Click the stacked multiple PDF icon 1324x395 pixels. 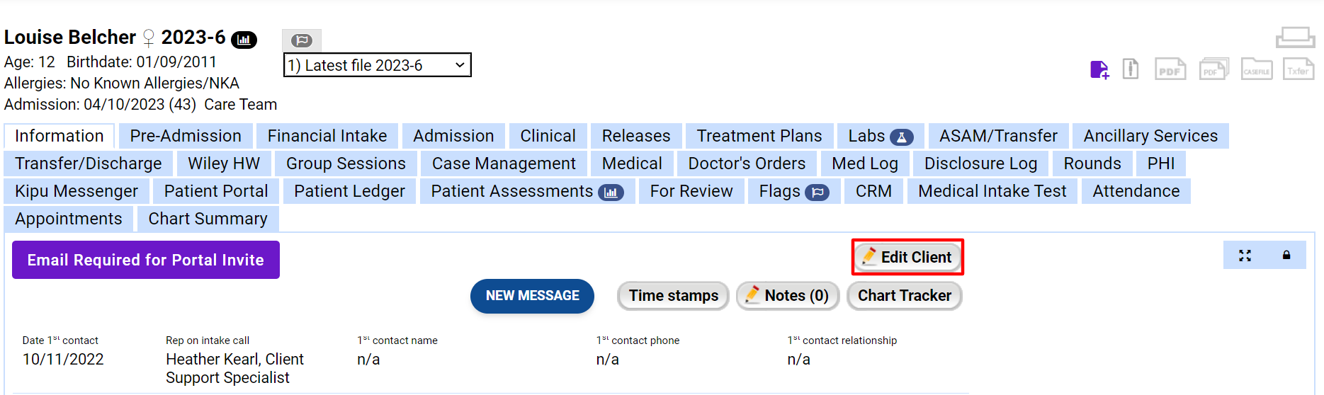point(1213,69)
